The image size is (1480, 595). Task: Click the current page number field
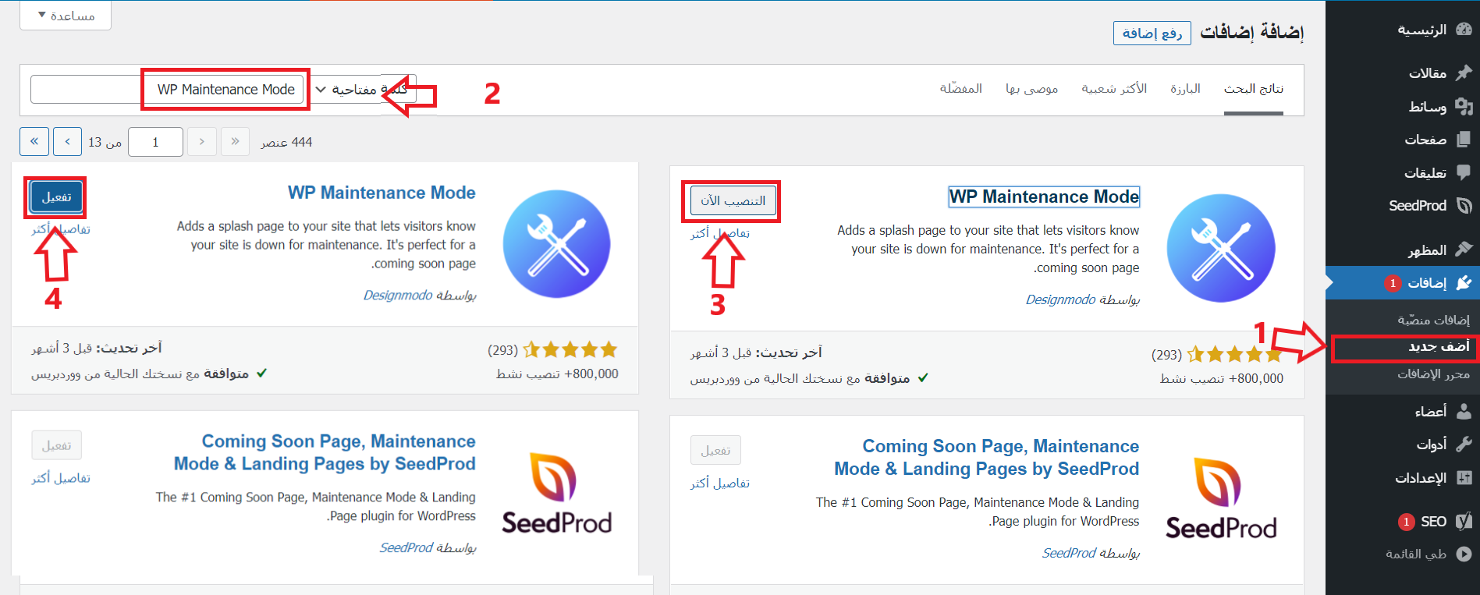[x=155, y=142]
